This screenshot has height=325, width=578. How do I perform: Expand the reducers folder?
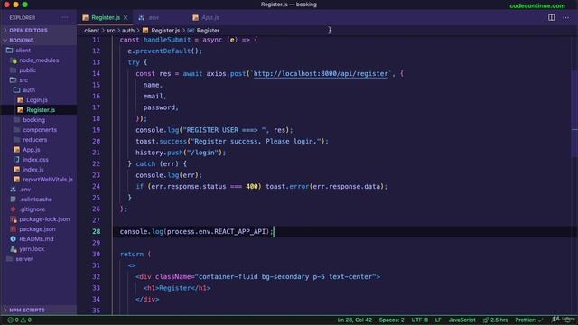[x=34, y=140]
